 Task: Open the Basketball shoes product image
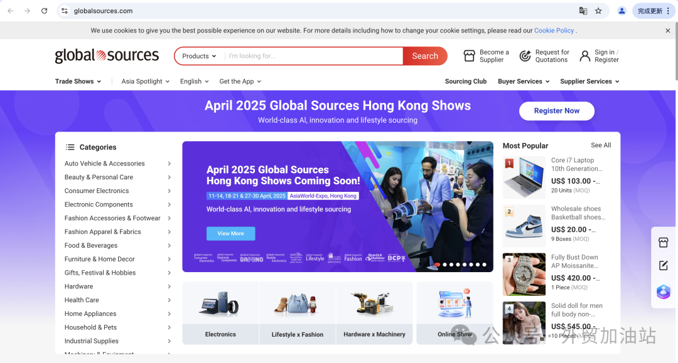(524, 226)
